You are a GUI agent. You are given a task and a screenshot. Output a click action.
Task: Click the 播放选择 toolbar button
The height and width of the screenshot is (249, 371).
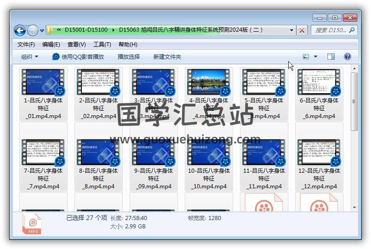point(129,57)
